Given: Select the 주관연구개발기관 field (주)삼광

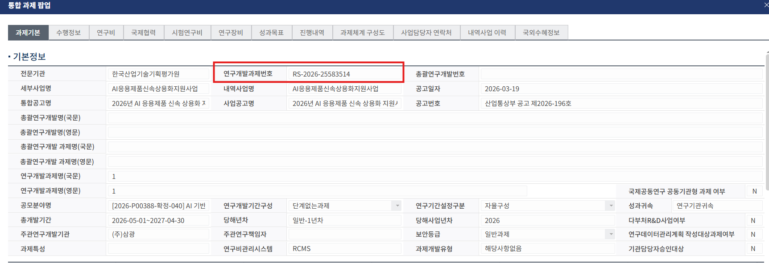Looking at the screenshot, I should 158,234.
